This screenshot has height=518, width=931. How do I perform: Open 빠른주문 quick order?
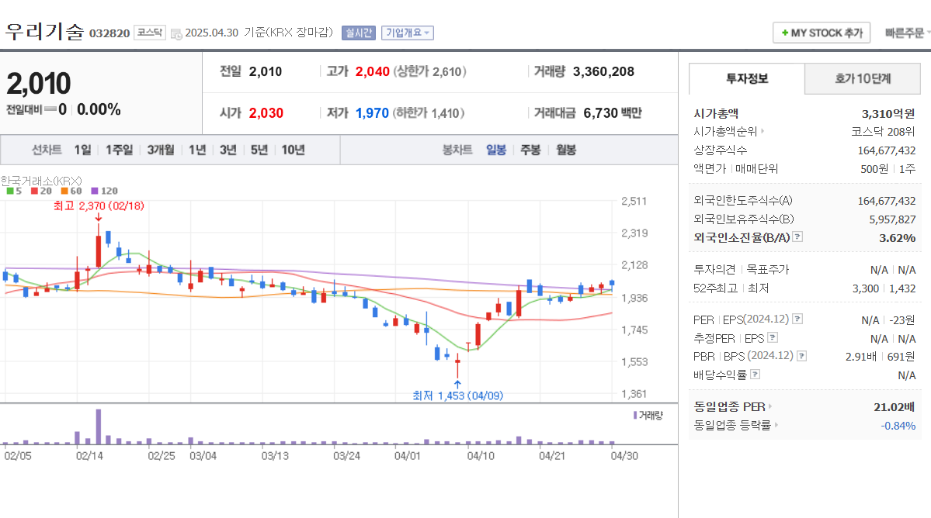pyautogui.click(x=903, y=33)
